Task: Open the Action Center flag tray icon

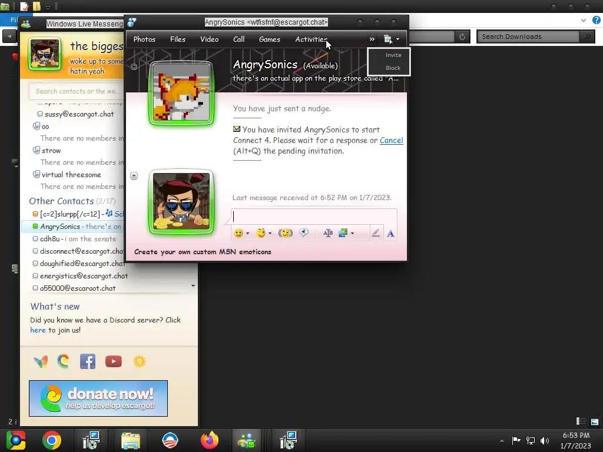Action: pos(516,440)
